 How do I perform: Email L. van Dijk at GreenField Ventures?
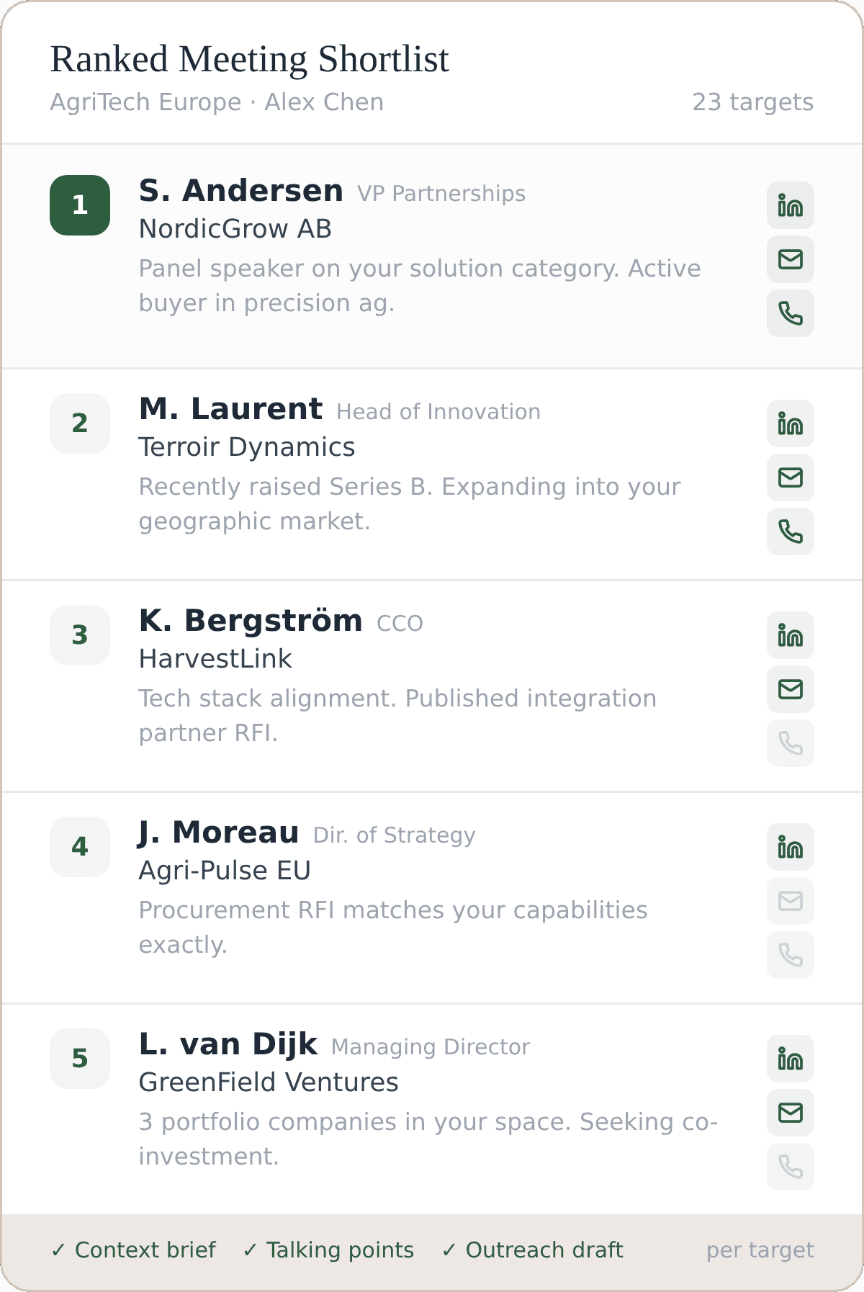click(790, 1113)
